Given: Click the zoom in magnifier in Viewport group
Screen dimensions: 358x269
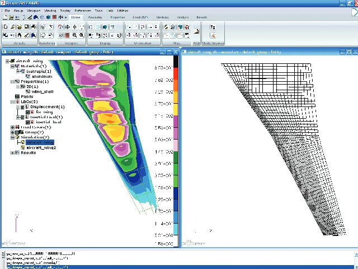Looking at the screenshot, I should [x=82, y=35].
